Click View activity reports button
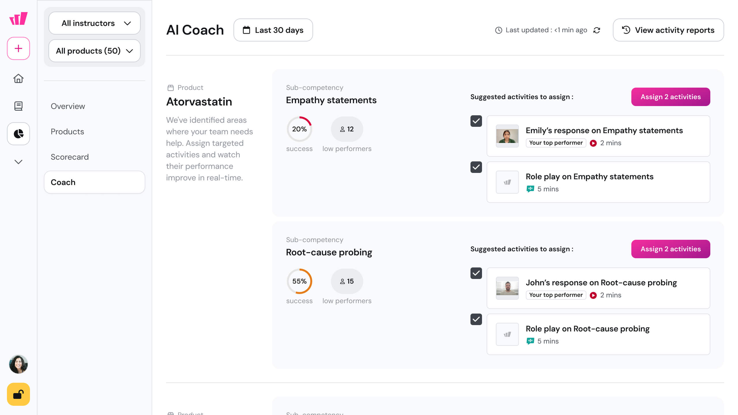This screenshot has height=415, width=738. click(668, 30)
